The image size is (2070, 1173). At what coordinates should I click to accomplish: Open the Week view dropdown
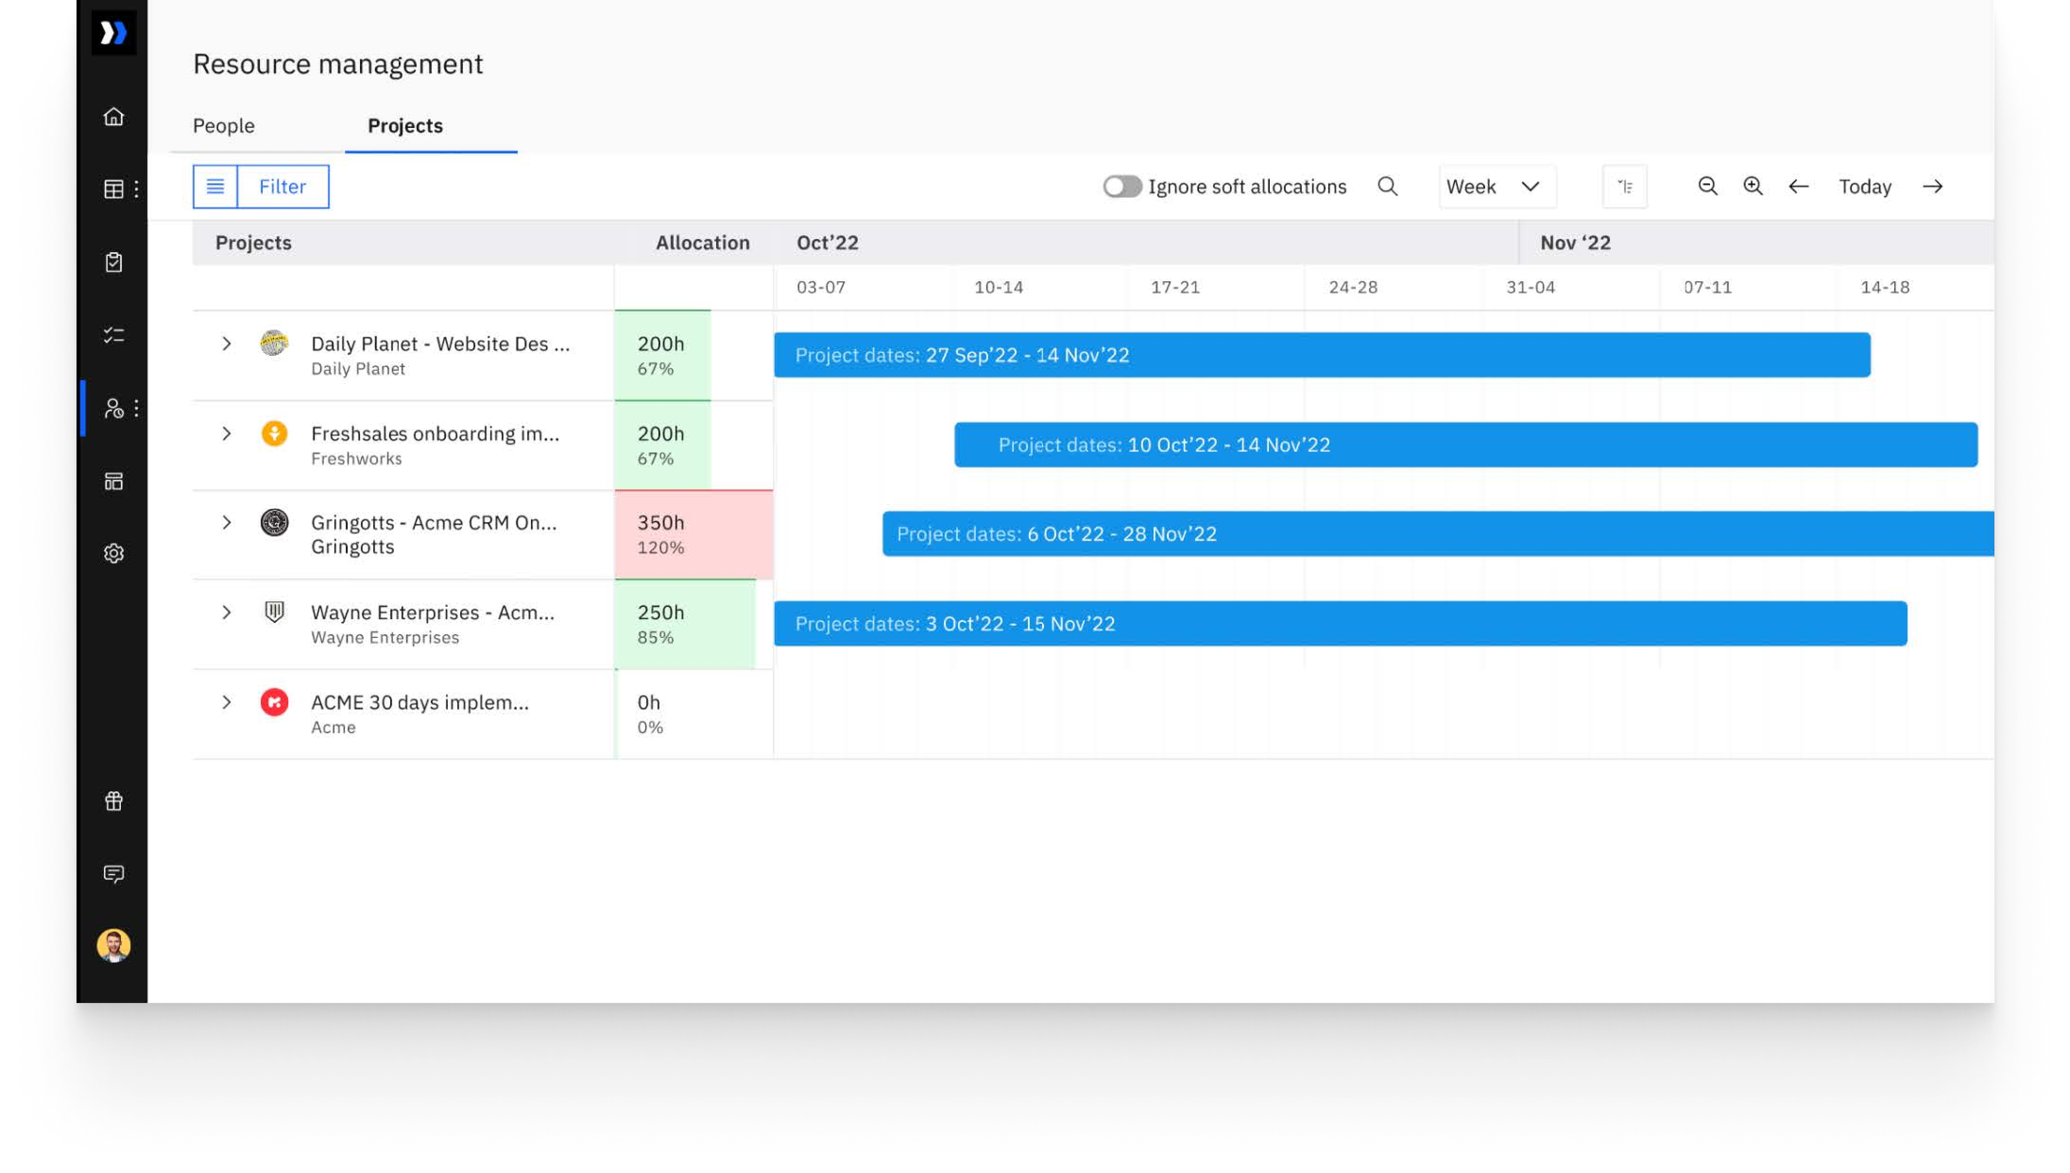[x=1497, y=186]
